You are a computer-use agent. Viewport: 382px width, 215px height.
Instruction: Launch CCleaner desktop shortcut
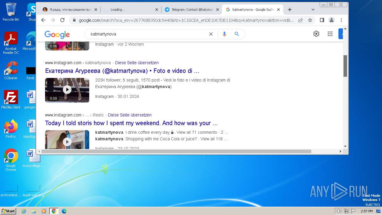click(x=11, y=70)
